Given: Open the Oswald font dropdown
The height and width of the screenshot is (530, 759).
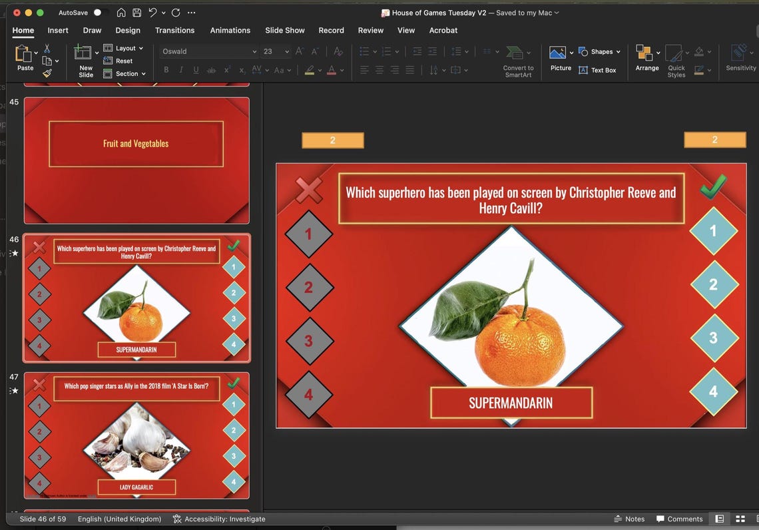Looking at the screenshot, I should click(255, 51).
